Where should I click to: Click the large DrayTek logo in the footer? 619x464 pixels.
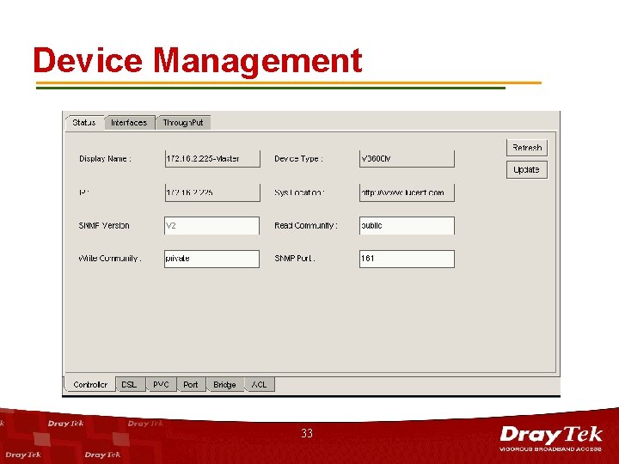point(551,438)
